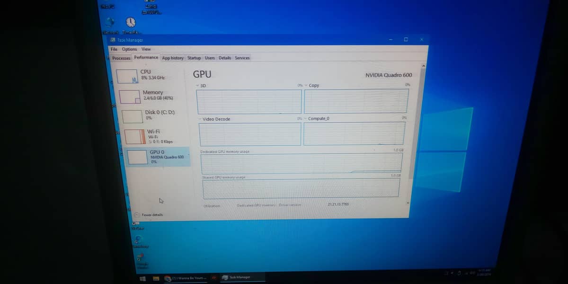Click the driver version 21.21.13.7783 text
This screenshot has width=568, height=284.
(x=338, y=204)
